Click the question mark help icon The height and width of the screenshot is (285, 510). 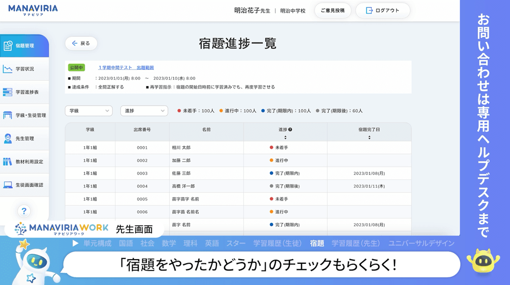click(24, 211)
